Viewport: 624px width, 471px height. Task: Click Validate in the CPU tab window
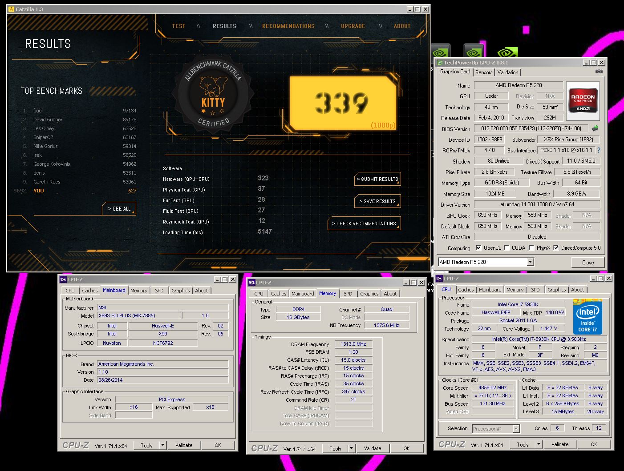560,444
